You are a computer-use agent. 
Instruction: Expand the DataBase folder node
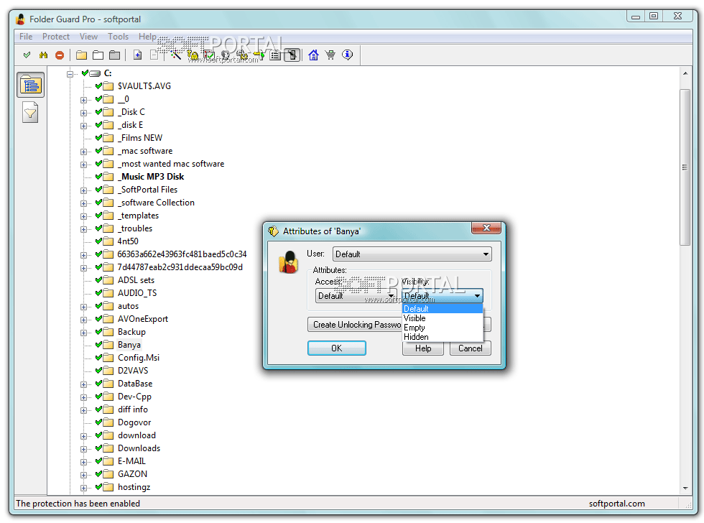tap(83, 385)
